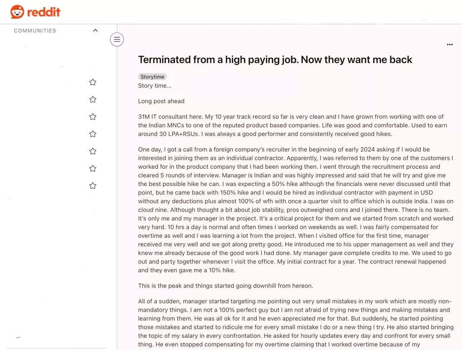Click the COMMUNITIES section header label
This screenshot has height=350, width=462.
click(x=35, y=31)
